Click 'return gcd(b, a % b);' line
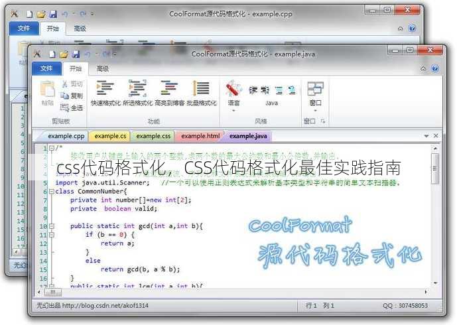Screen dimensions: 457x325 coord(140,269)
